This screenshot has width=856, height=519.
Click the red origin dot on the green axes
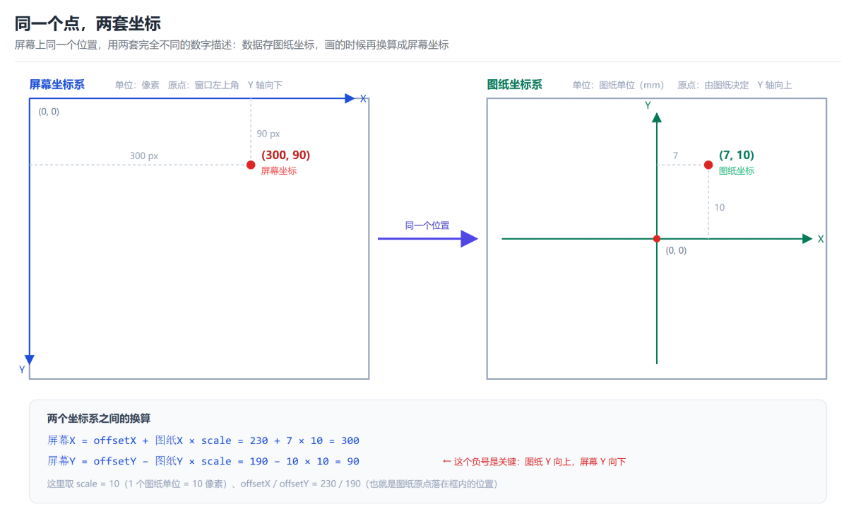point(657,239)
